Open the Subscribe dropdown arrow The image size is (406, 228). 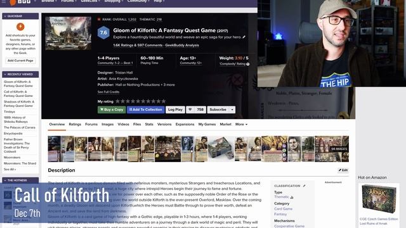point(232,110)
